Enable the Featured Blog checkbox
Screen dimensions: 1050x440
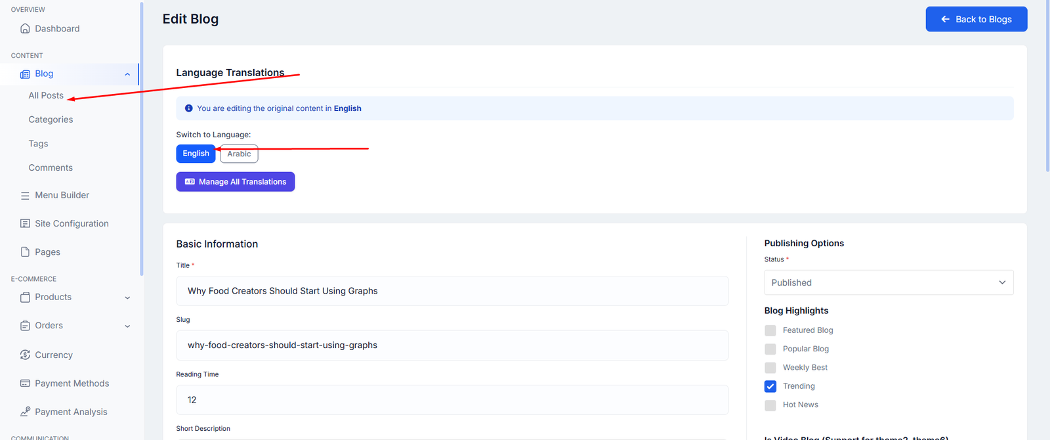[x=770, y=330]
